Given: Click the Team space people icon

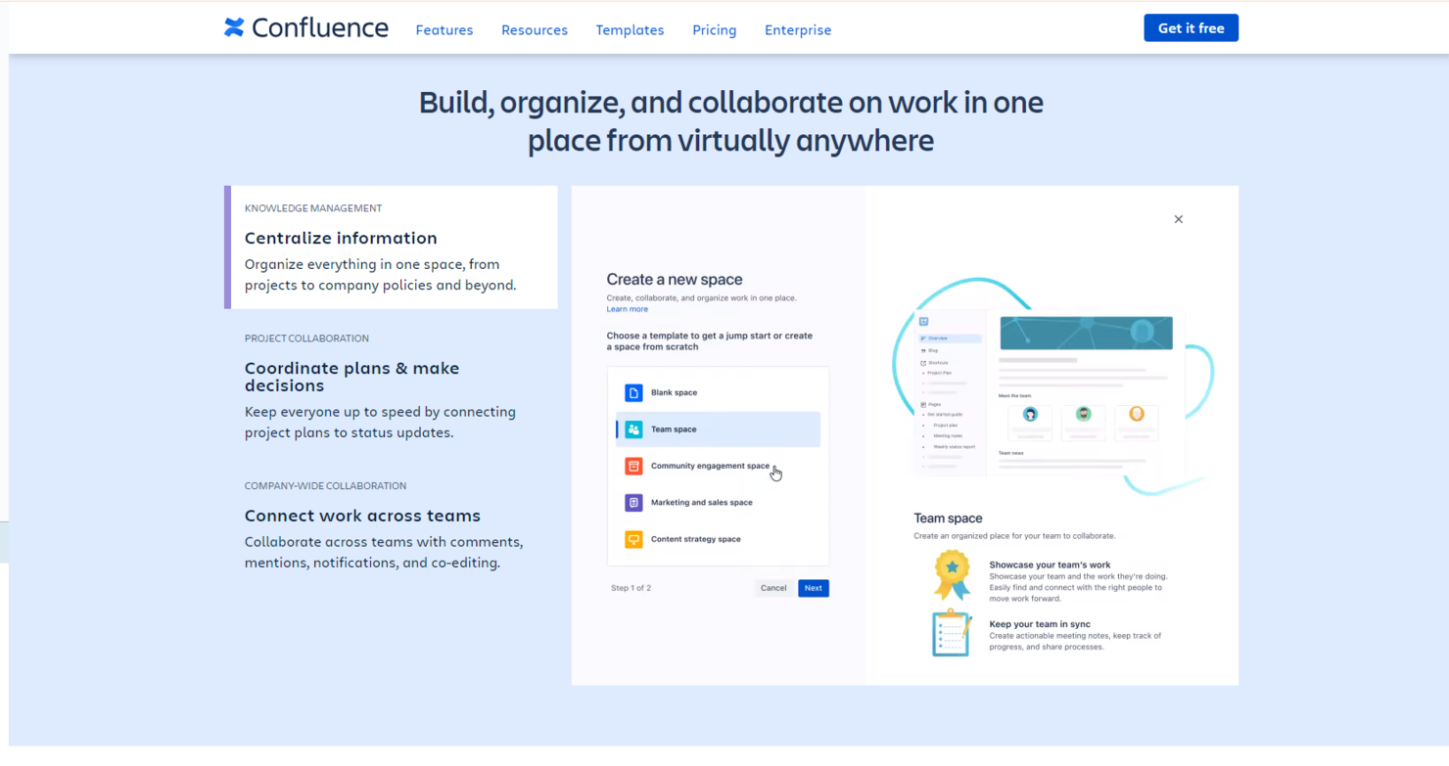Looking at the screenshot, I should [633, 429].
